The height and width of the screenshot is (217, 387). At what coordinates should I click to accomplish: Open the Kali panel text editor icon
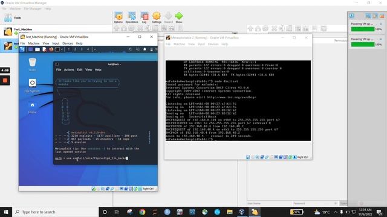[x=44, y=49]
